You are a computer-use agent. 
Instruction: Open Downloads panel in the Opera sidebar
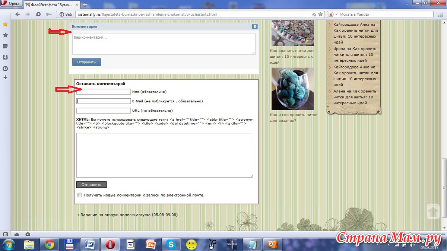pos(5,57)
